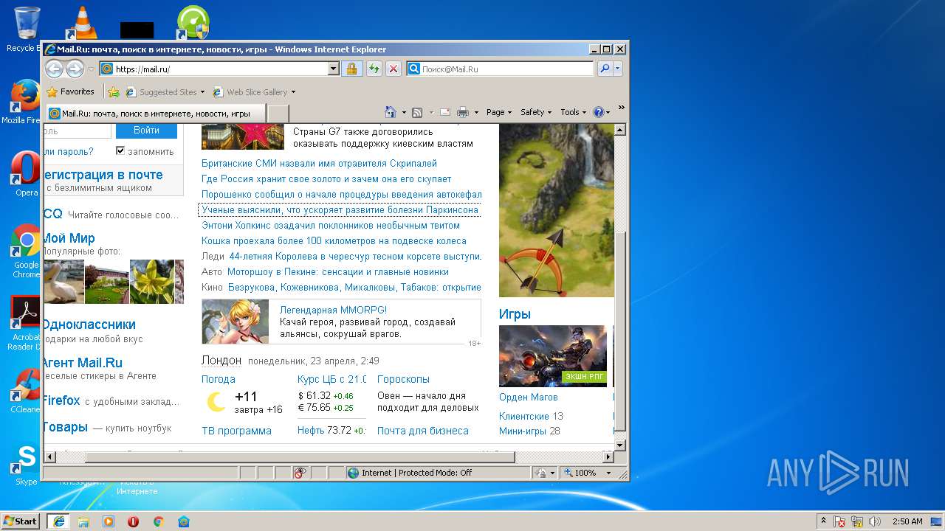
Task: Print the page with printer icon
Action: pos(463,112)
